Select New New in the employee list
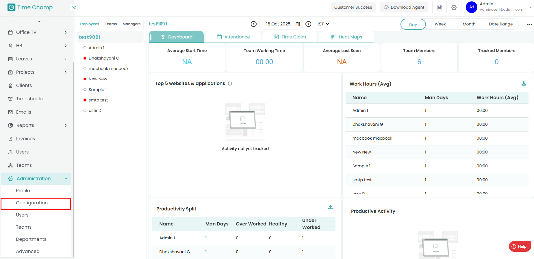The width and height of the screenshot is (534, 259). click(98, 79)
